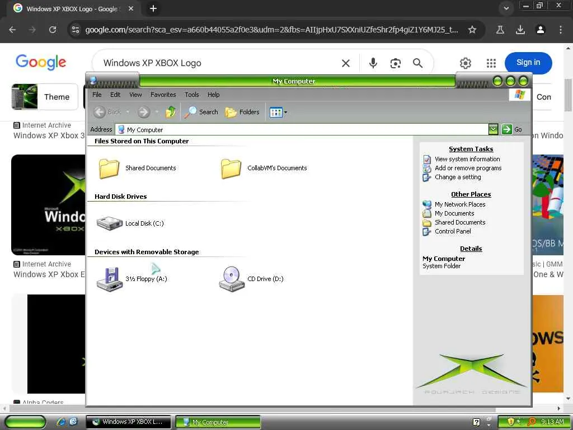Open the Help menu

213,95
